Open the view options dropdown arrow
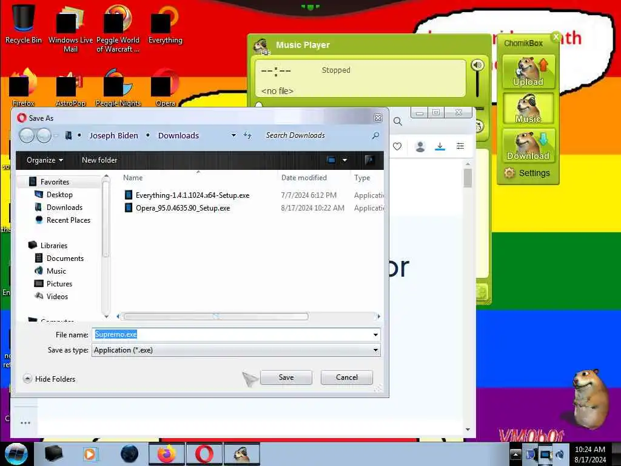Viewport: 621px width, 466px height. click(x=344, y=160)
